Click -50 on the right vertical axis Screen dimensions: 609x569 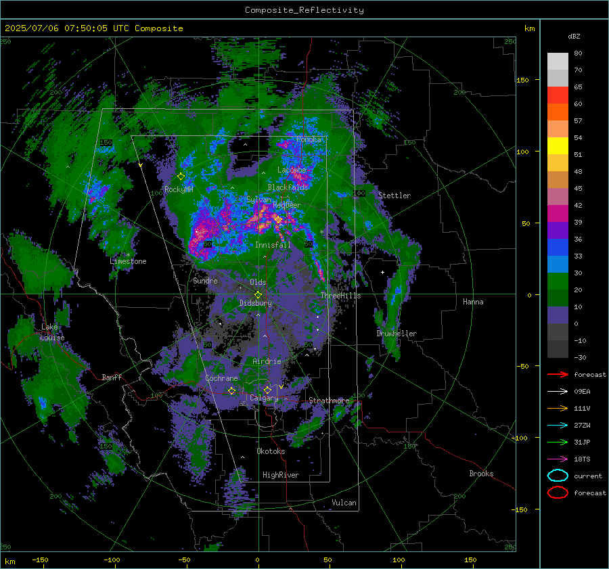tap(522, 366)
